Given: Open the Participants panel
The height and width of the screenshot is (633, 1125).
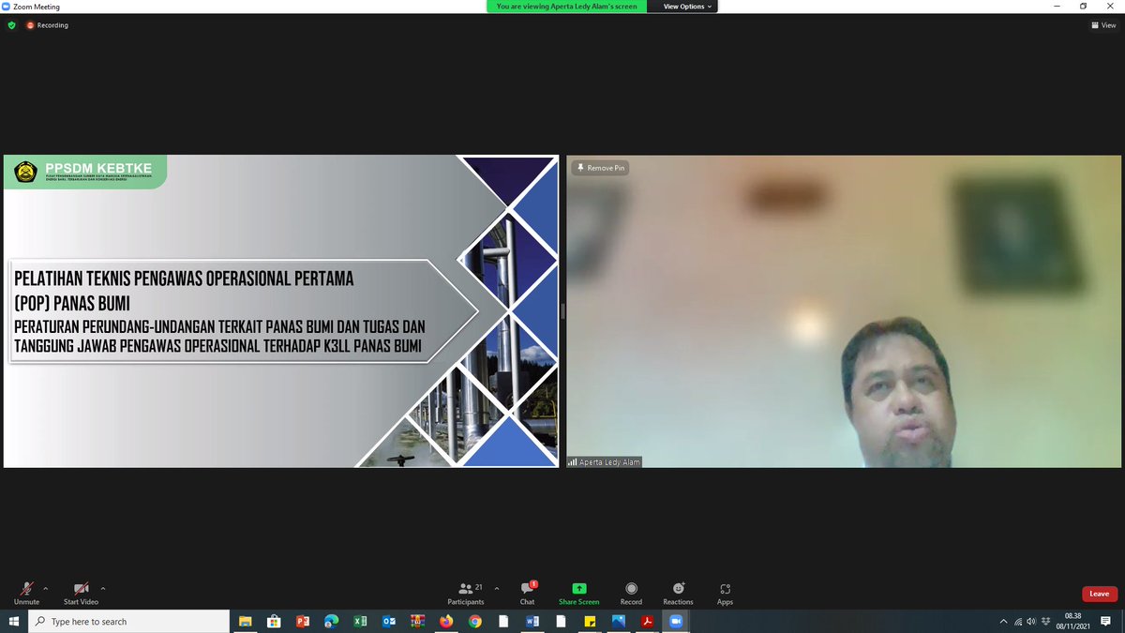Looking at the screenshot, I should click(x=466, y=594).
